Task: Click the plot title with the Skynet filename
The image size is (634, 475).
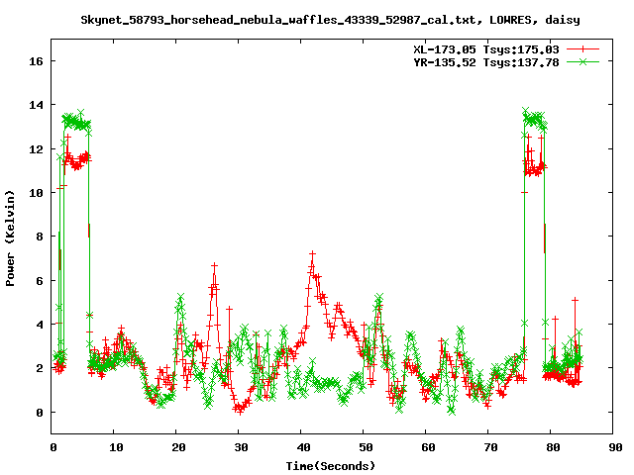Action: pos(330,20)
